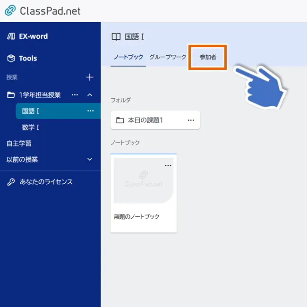Switch to the ノートブック tab
The height and width of the screenshot is (307, 307).
pos(128,57)
